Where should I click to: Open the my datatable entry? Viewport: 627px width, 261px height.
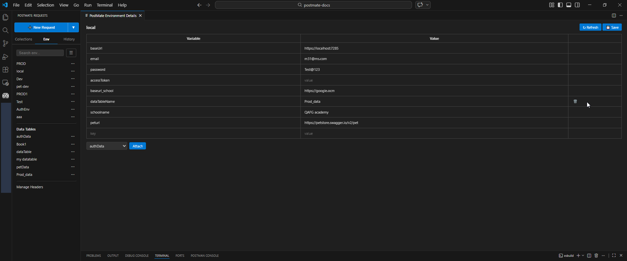(27, 159)
